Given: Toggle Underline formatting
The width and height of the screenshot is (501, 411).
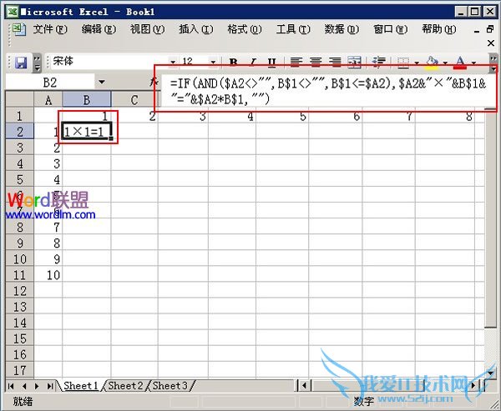Looking at the screenshot, I should [271, 62].
